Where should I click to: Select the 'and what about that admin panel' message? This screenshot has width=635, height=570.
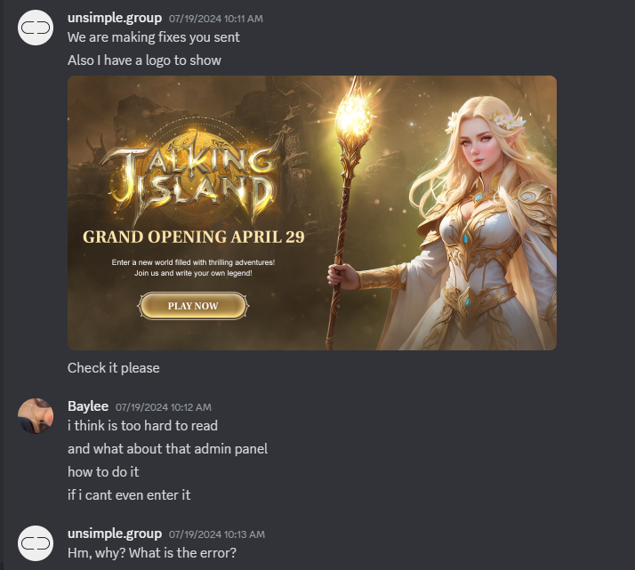(168, 449)
